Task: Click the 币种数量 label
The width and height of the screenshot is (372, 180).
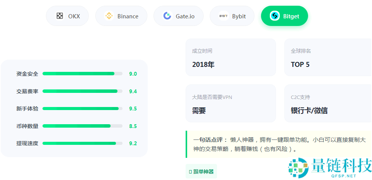Action: pyautogui.click(x=27, y=126)
